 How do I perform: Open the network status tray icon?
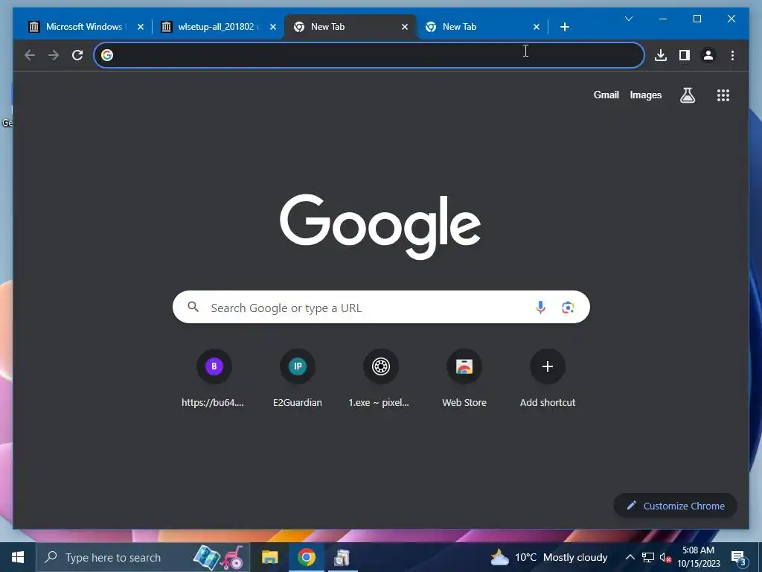[648, 557]
